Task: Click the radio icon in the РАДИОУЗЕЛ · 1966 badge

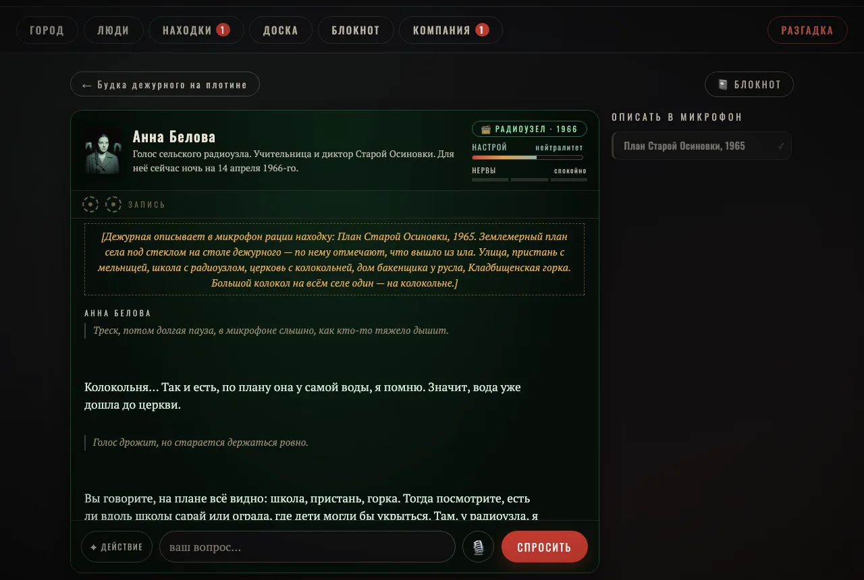Action: (x=485, y=129)
